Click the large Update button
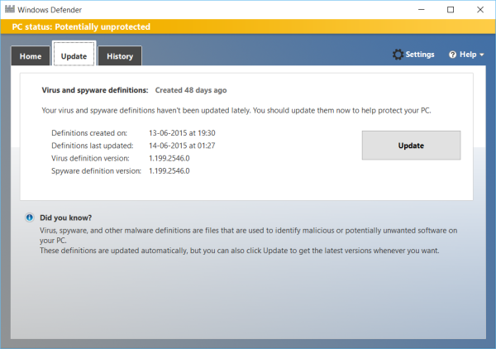Image resolution: width=496 pixels, height=349 pixels. tap(411, 146)
